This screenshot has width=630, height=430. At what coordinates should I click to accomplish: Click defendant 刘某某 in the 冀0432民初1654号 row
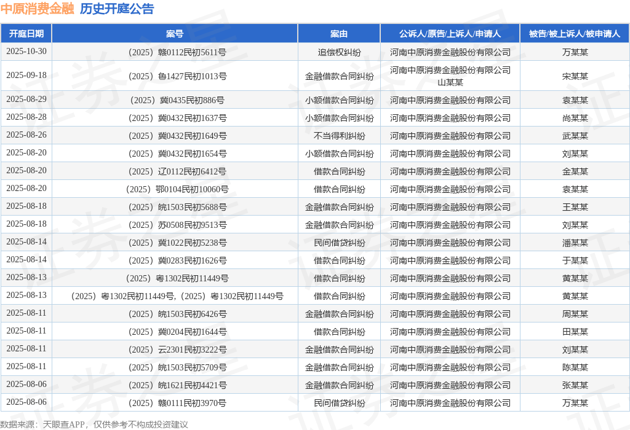pos(575,154)
